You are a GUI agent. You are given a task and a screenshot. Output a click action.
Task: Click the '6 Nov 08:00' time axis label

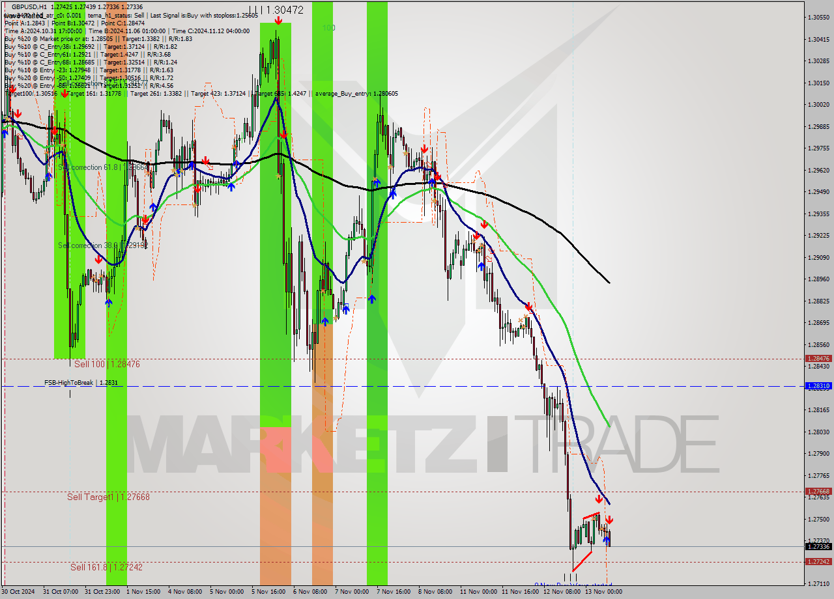[310, 592]
